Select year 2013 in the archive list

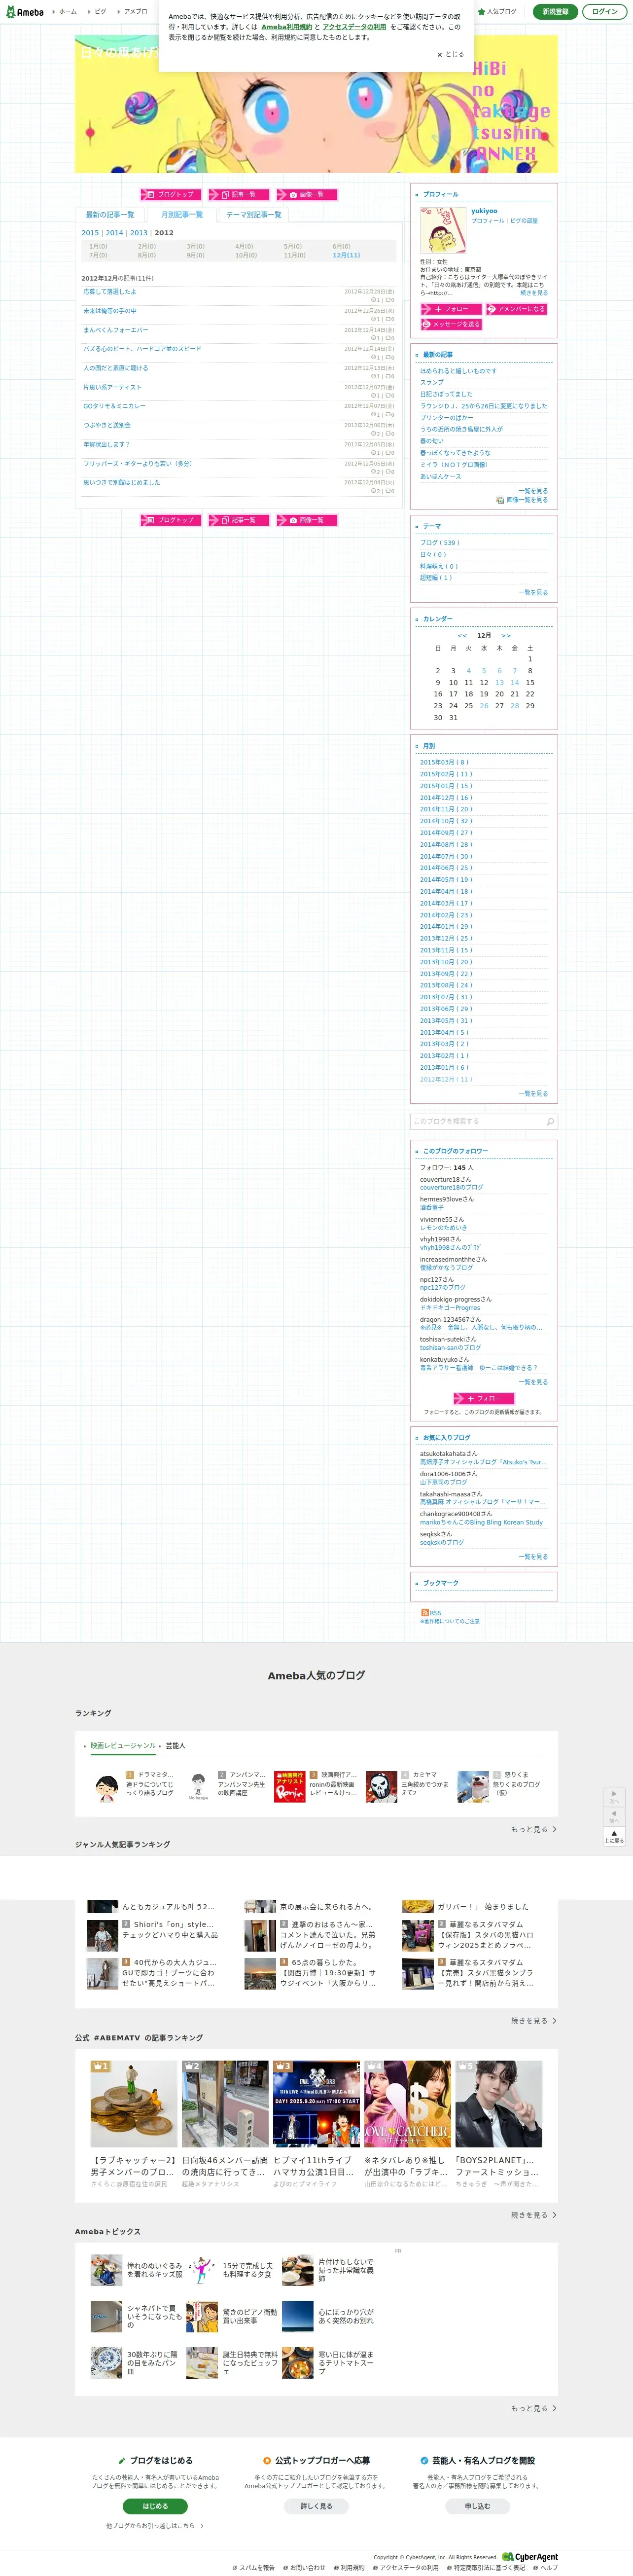(x=138, y=233)
